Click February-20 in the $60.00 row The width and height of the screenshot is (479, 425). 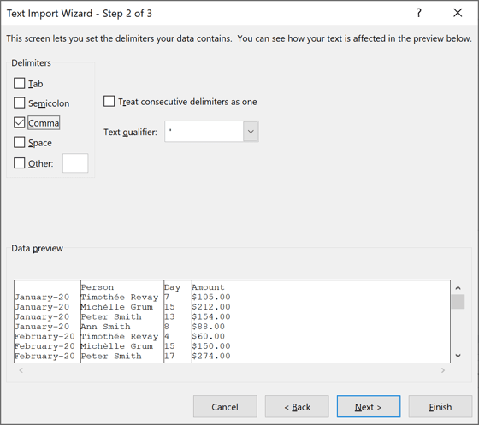tap(44, 336)
